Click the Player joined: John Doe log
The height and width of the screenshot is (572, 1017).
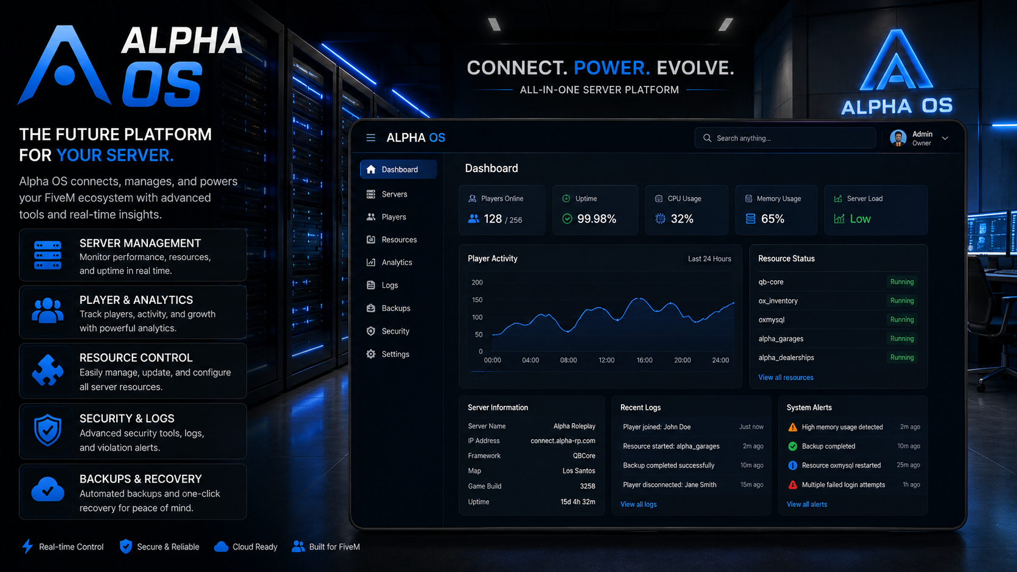[x=657, y=427]
